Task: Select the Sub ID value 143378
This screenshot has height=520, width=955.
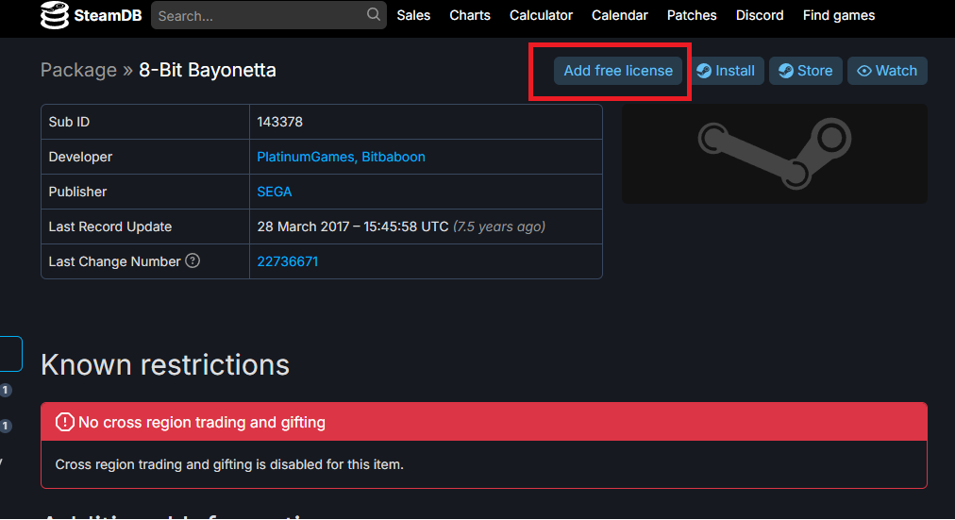Action: 279,122
